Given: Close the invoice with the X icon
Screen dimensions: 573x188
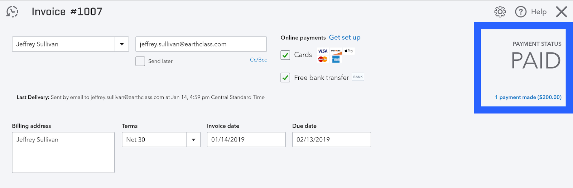Looking at the screenshot, I should pyautogui.click(x=562, y=12).
